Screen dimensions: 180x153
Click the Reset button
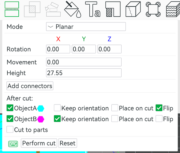(68, 143)
